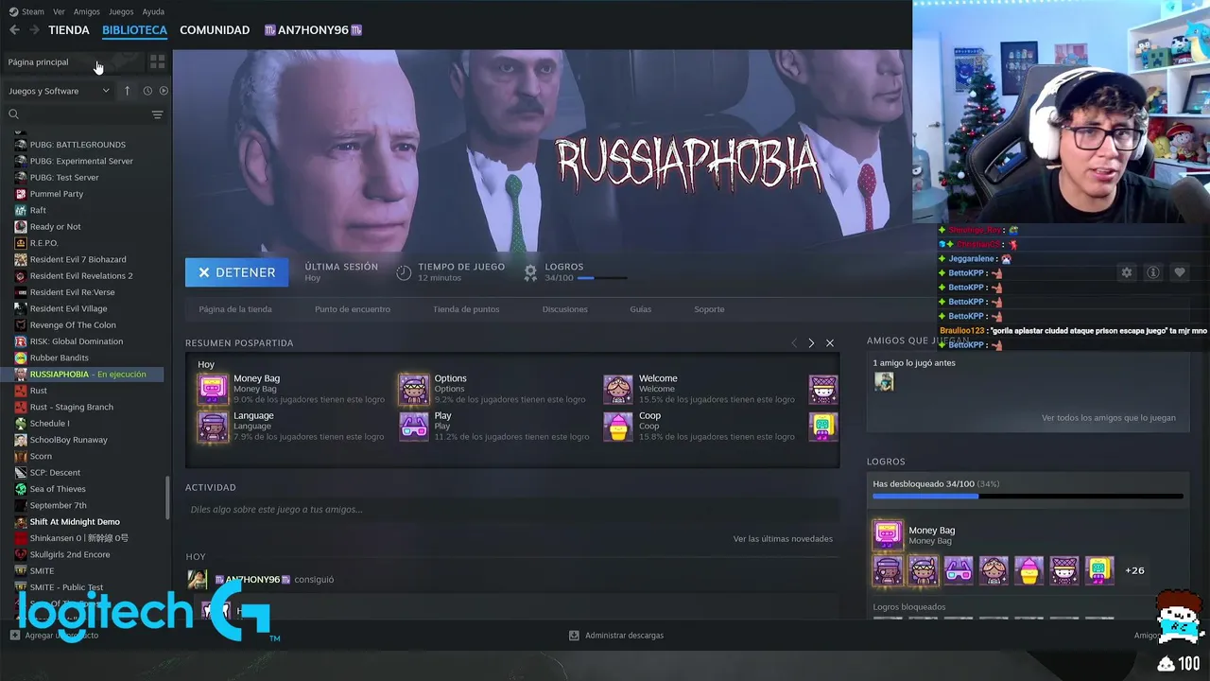Click Ver todos los amigos que lo juegan
This screenshot has width=1210, height=681.
(1109, 418)
